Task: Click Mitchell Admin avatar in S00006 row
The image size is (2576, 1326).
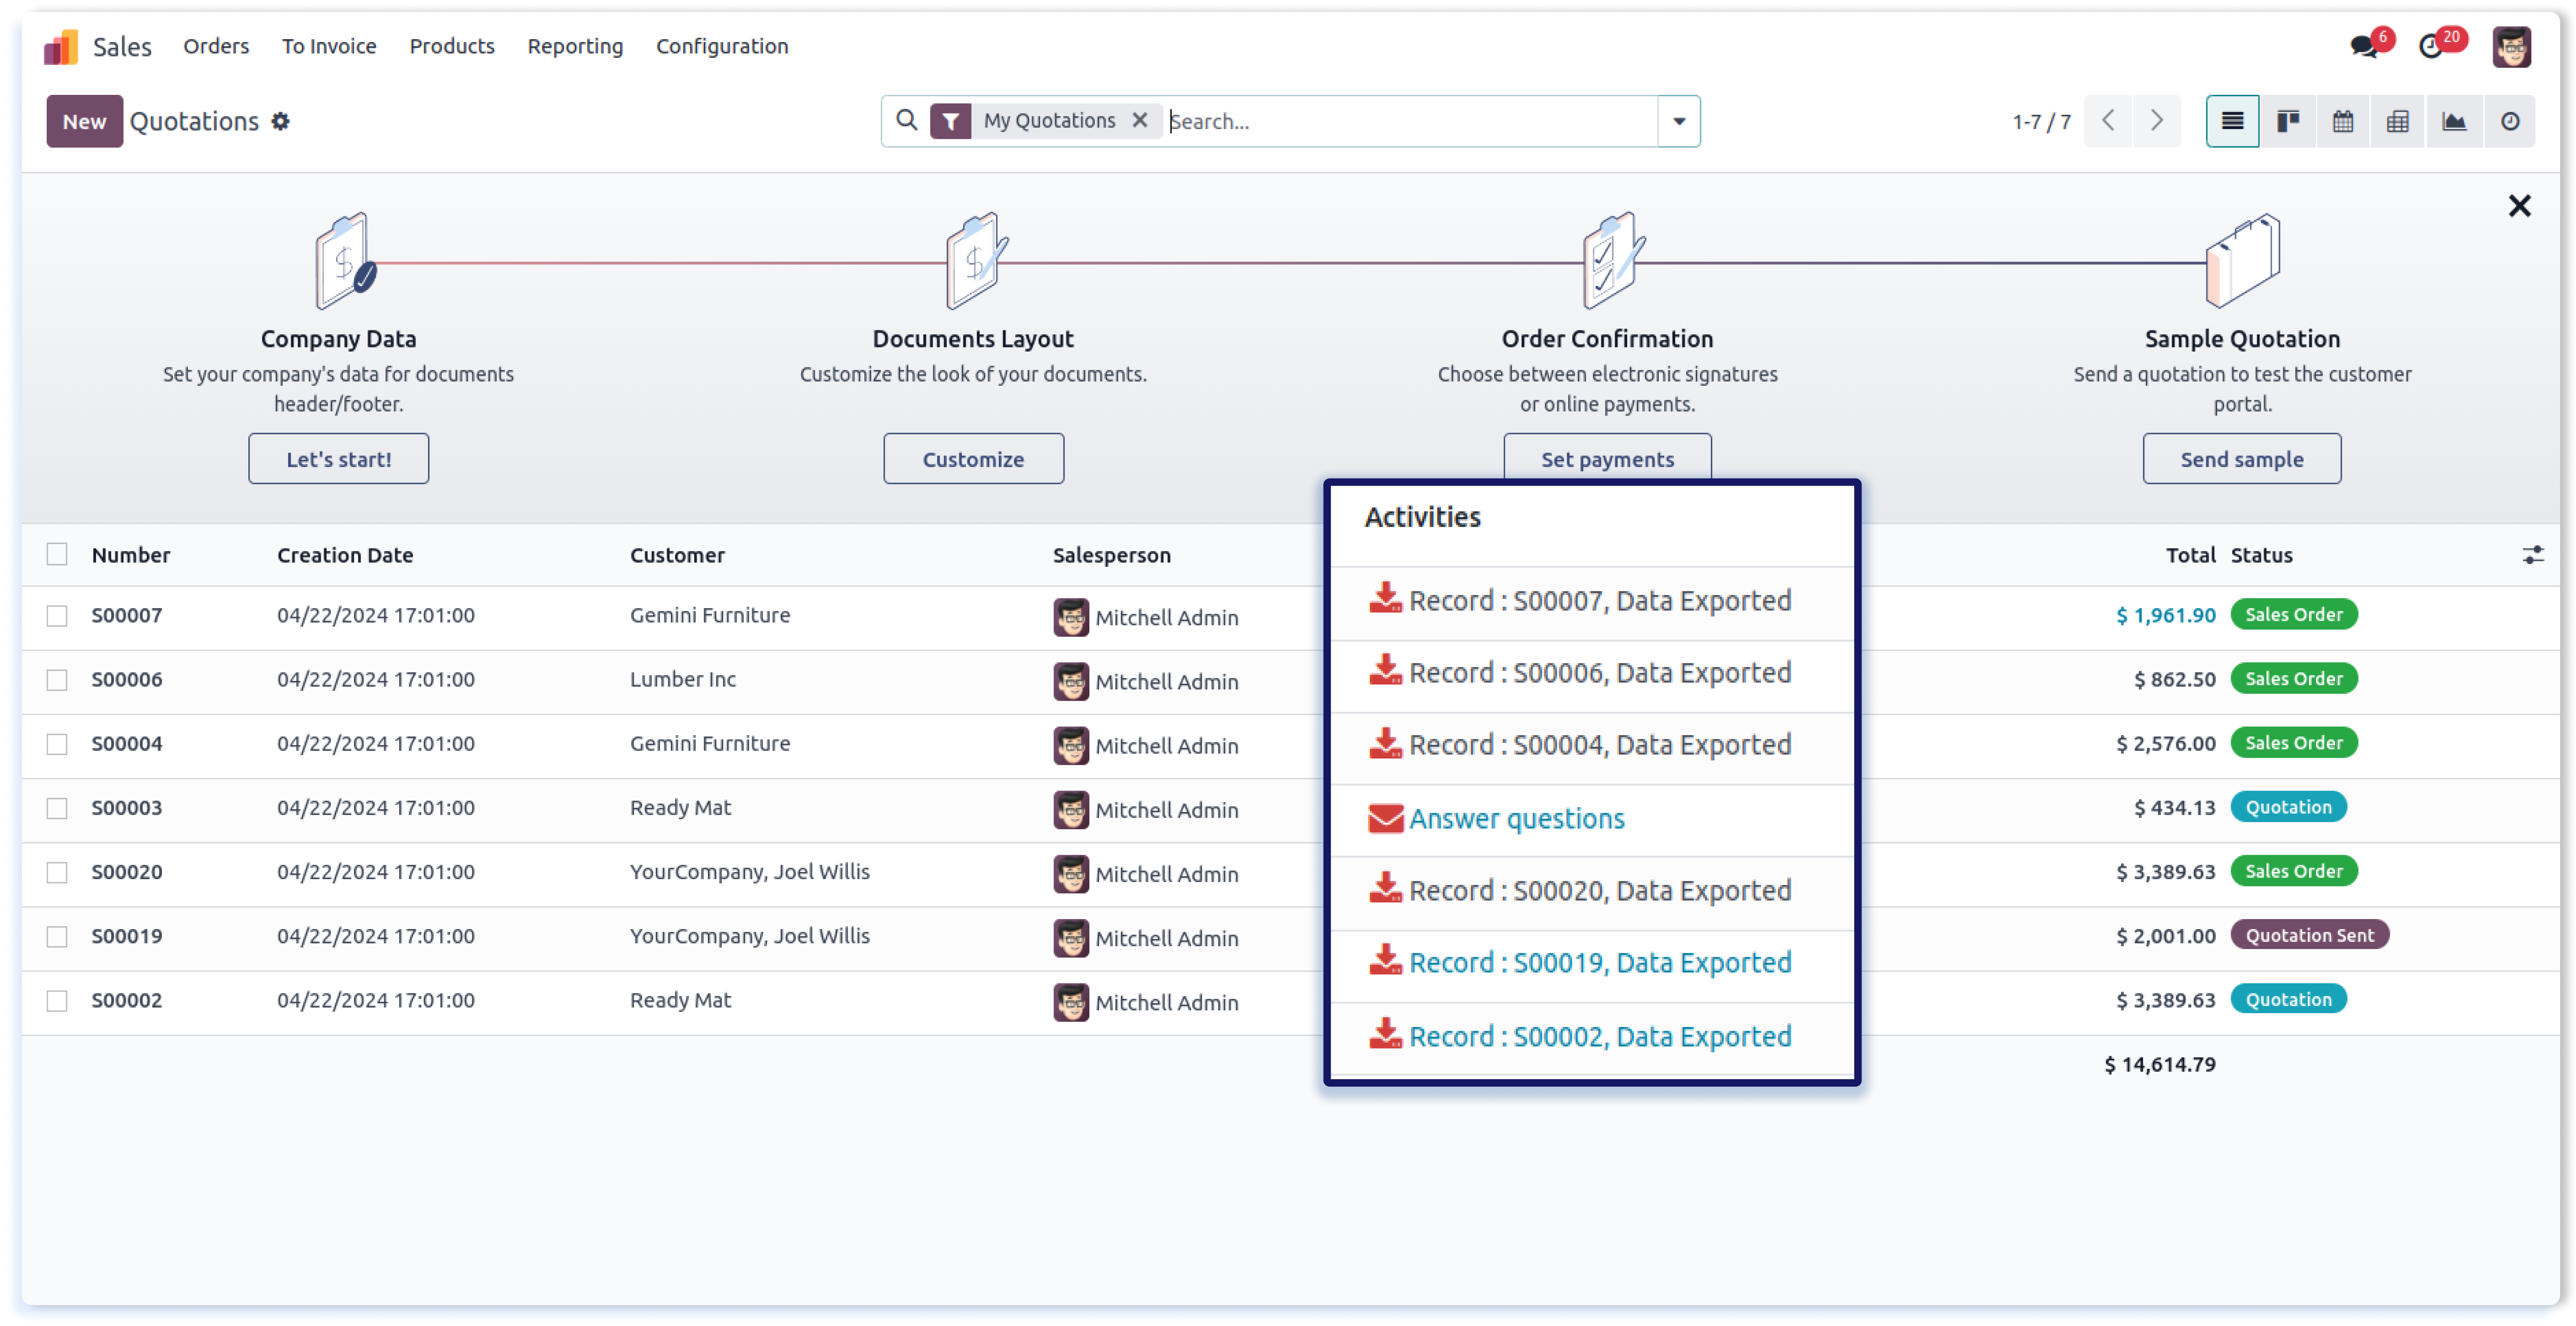Action: [x=1071, y=682]
